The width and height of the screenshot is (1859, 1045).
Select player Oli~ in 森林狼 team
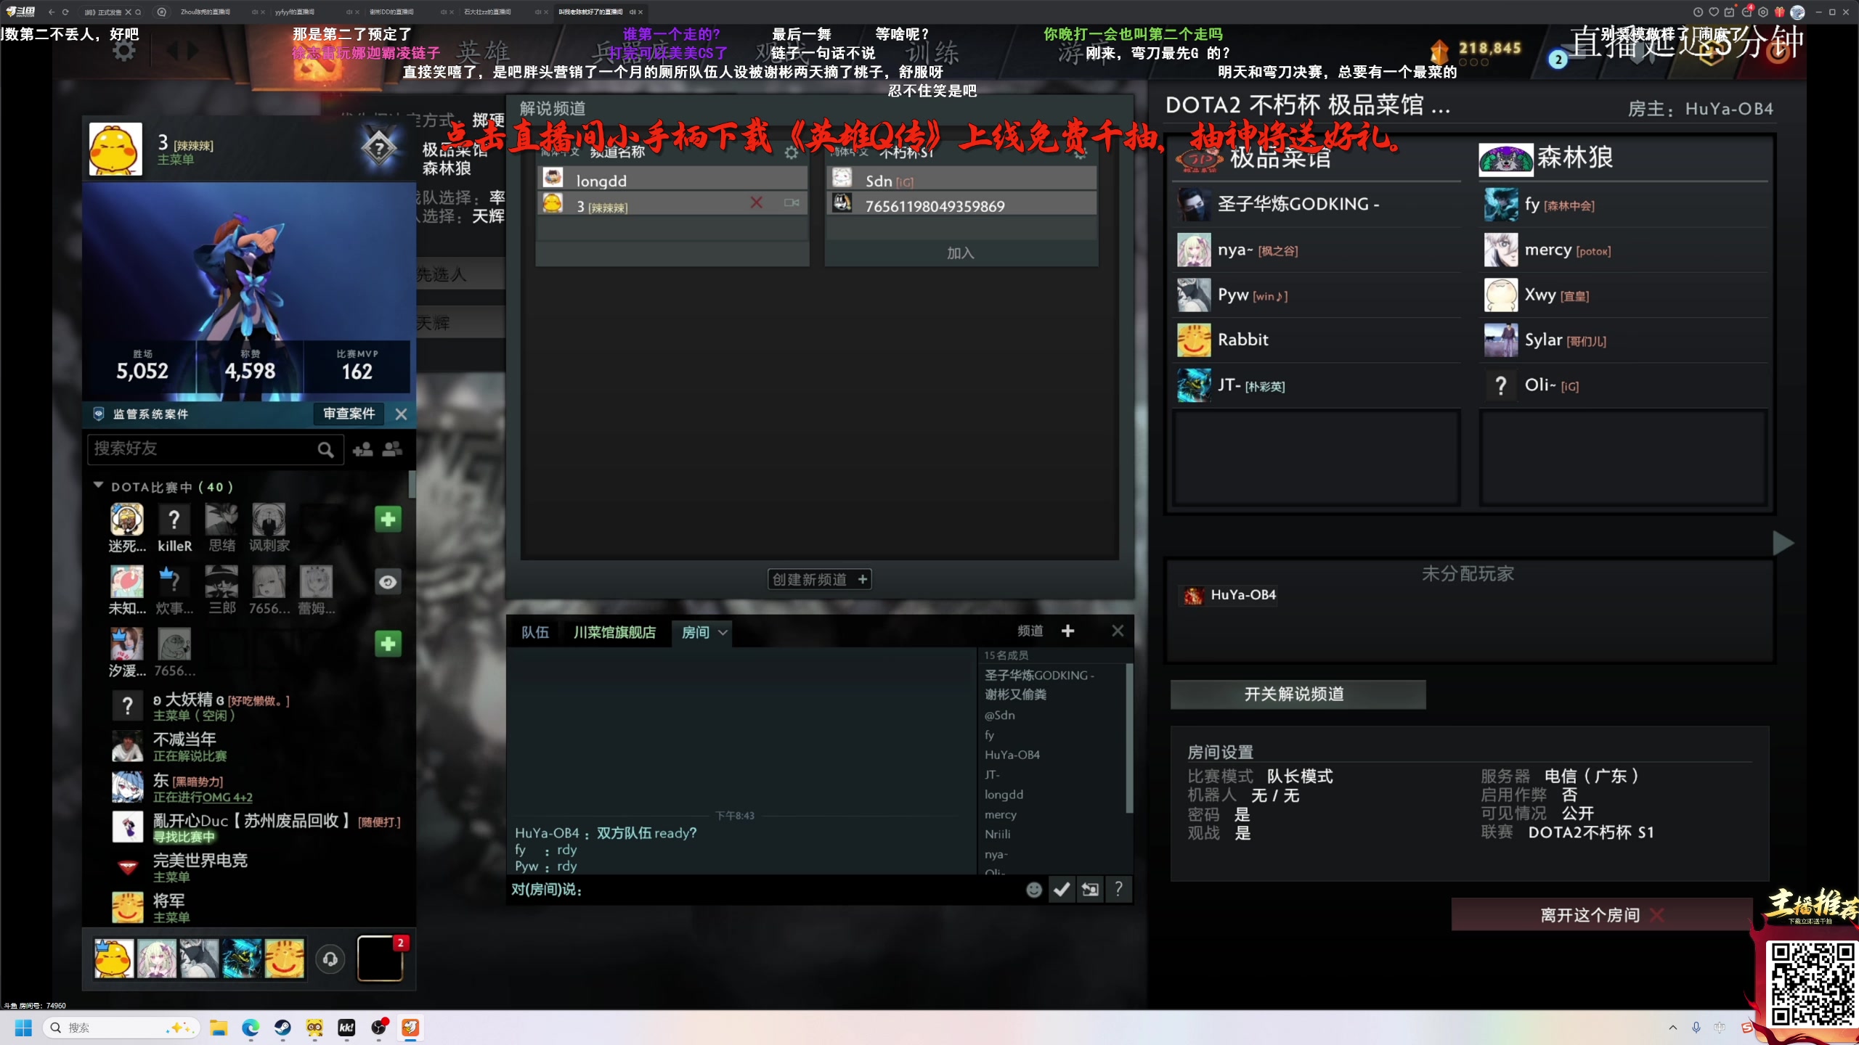[x=1624, y=385]
